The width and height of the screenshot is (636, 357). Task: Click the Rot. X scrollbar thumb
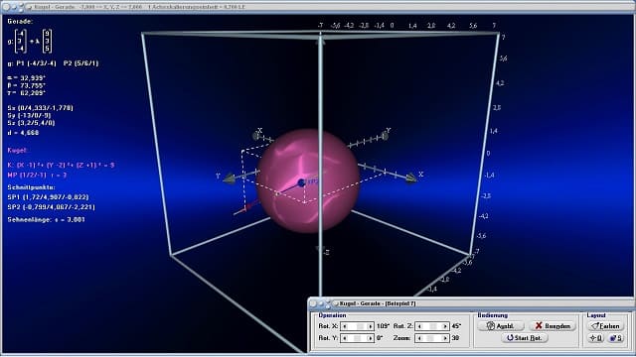coord(360,326)
